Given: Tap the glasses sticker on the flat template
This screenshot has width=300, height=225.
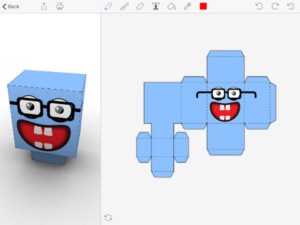Looking at the screenshot, I should pos(226,94).
